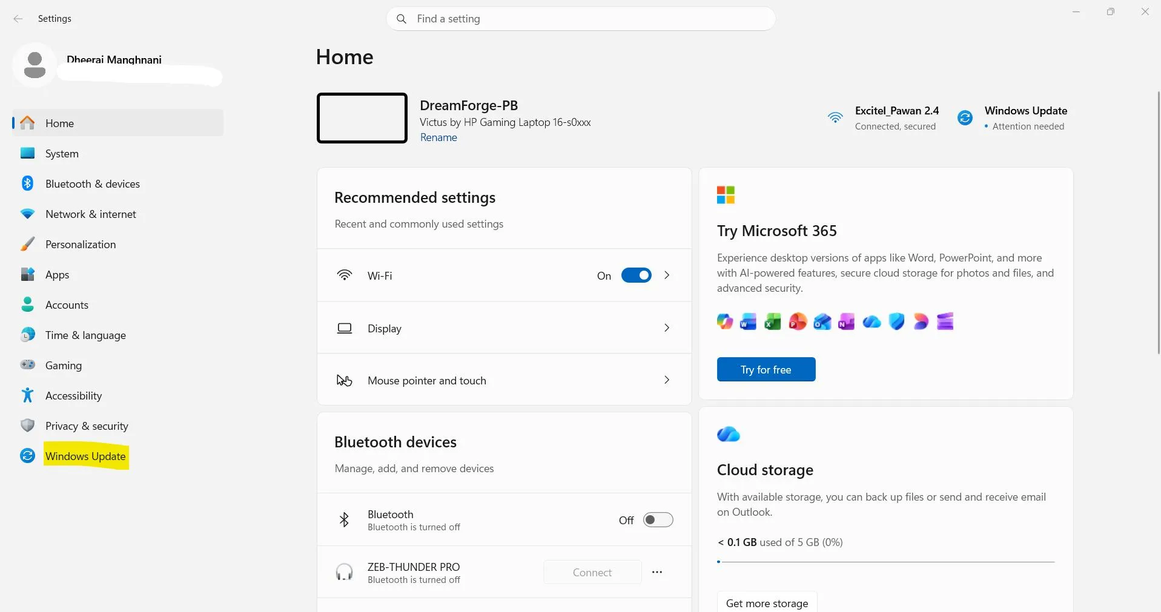Click the Accounts person icon

click(x=27, y=304)
